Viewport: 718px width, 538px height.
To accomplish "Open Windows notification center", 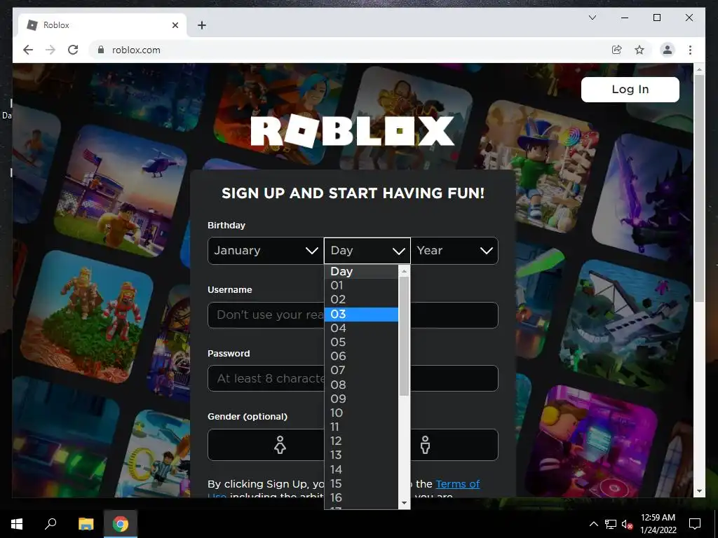I will (x=695, y=524).
